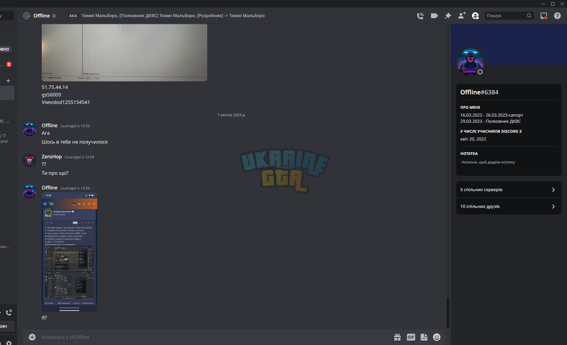567x345 pixels.
Task: Click the 'квіт 20, 2022' join date
Action: pos(473,139)
